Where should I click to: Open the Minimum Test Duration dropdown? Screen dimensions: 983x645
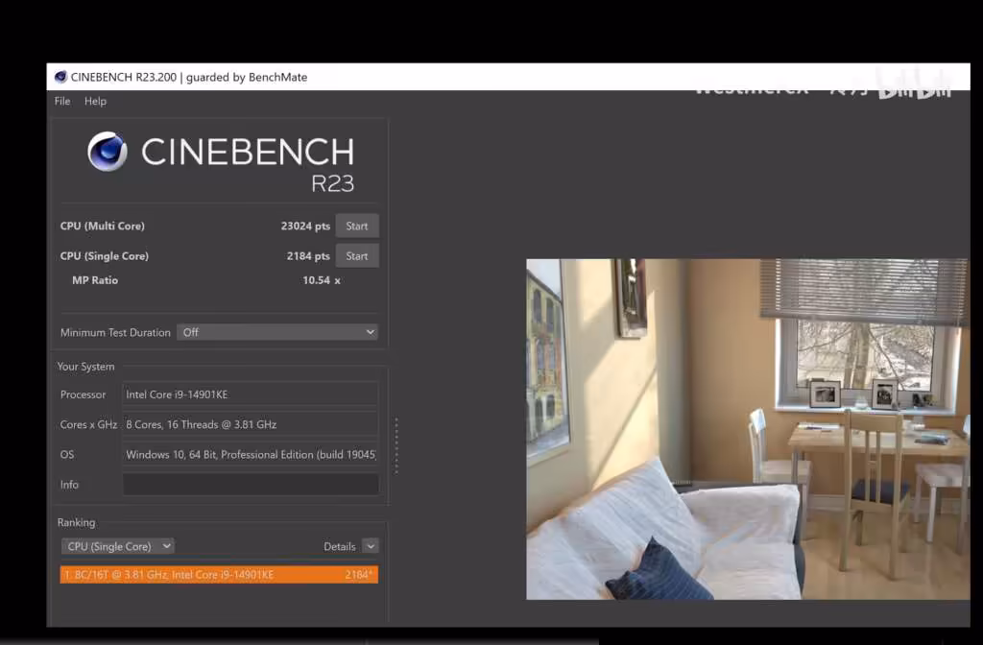tap(277, 332)
